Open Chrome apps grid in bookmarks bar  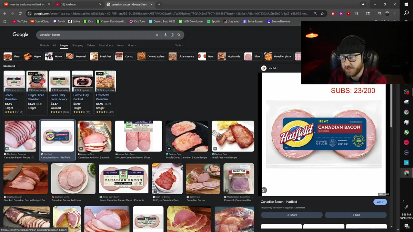coord(4,22)
